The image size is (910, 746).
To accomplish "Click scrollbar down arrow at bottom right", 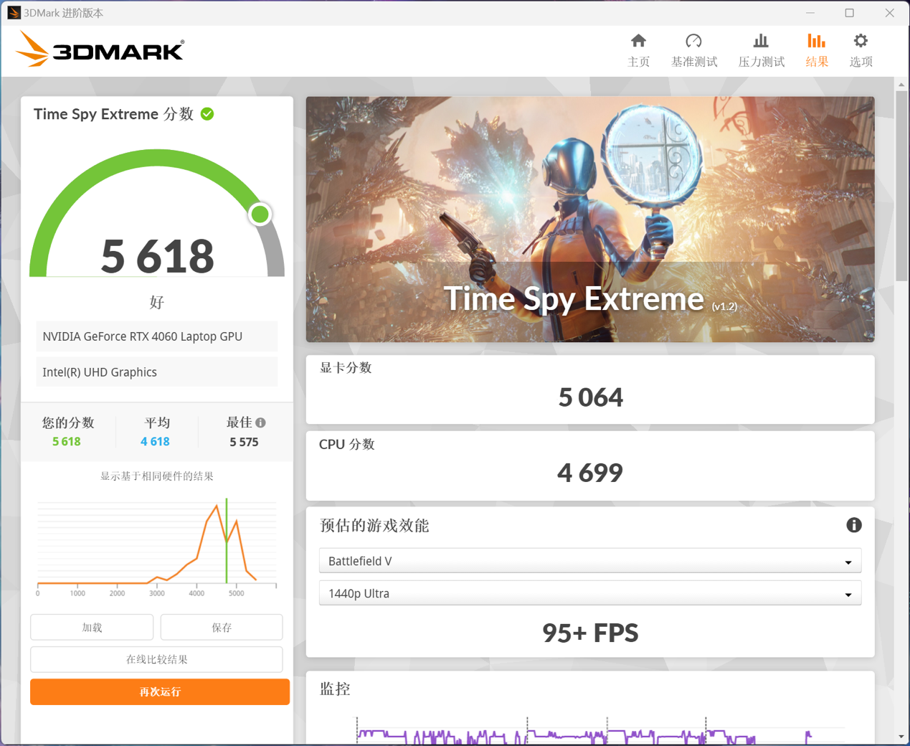I will tap(901, 737).
